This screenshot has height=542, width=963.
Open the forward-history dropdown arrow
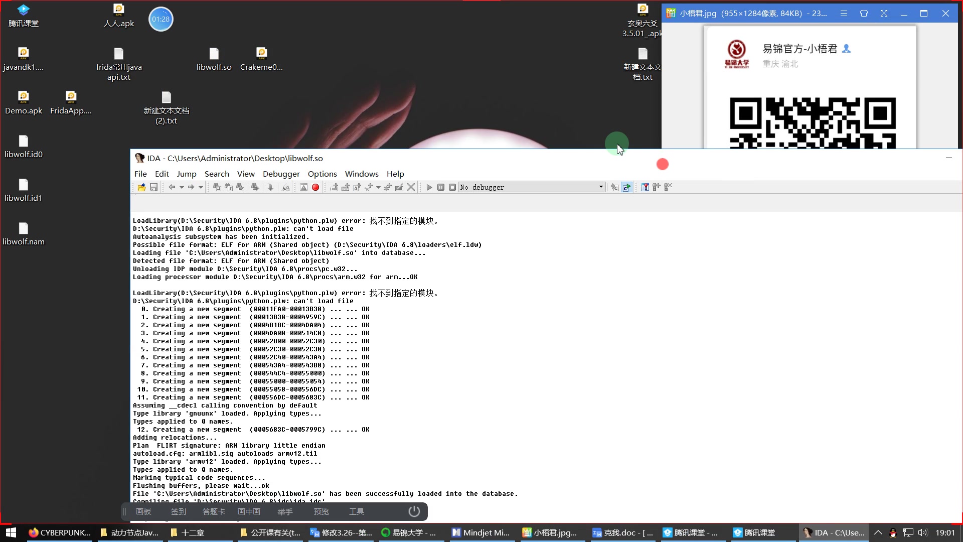click(x=201, y=187)
